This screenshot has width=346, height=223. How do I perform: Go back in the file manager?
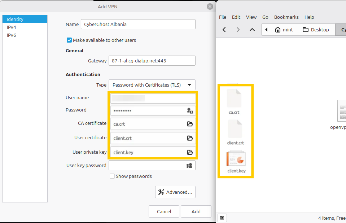point(224,30)
